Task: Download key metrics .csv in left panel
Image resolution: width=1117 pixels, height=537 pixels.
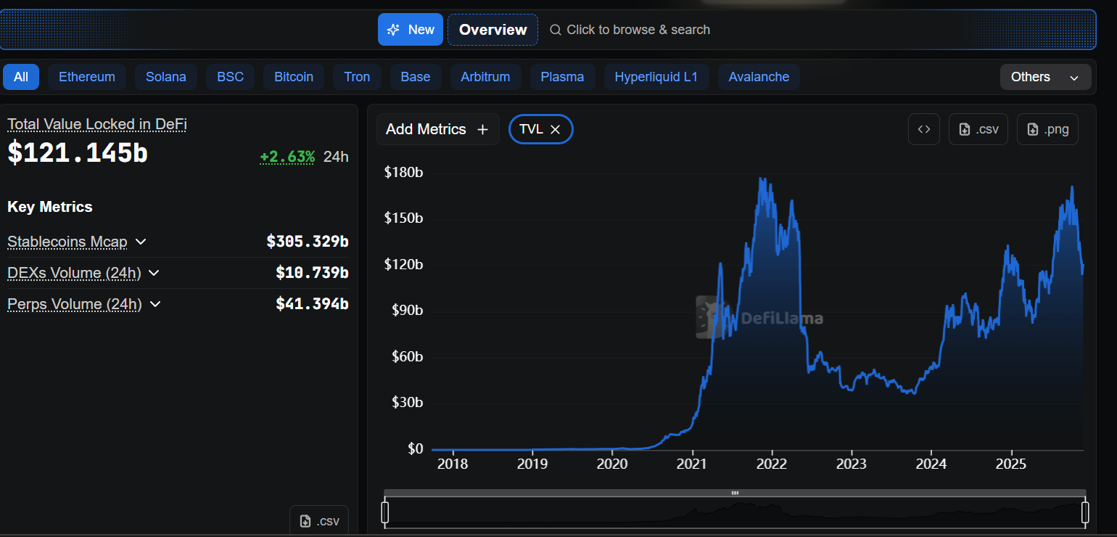Action: [319, 520]
